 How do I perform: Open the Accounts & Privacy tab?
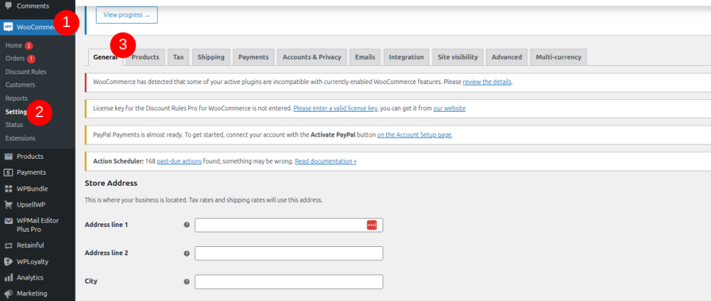(312, 57)
